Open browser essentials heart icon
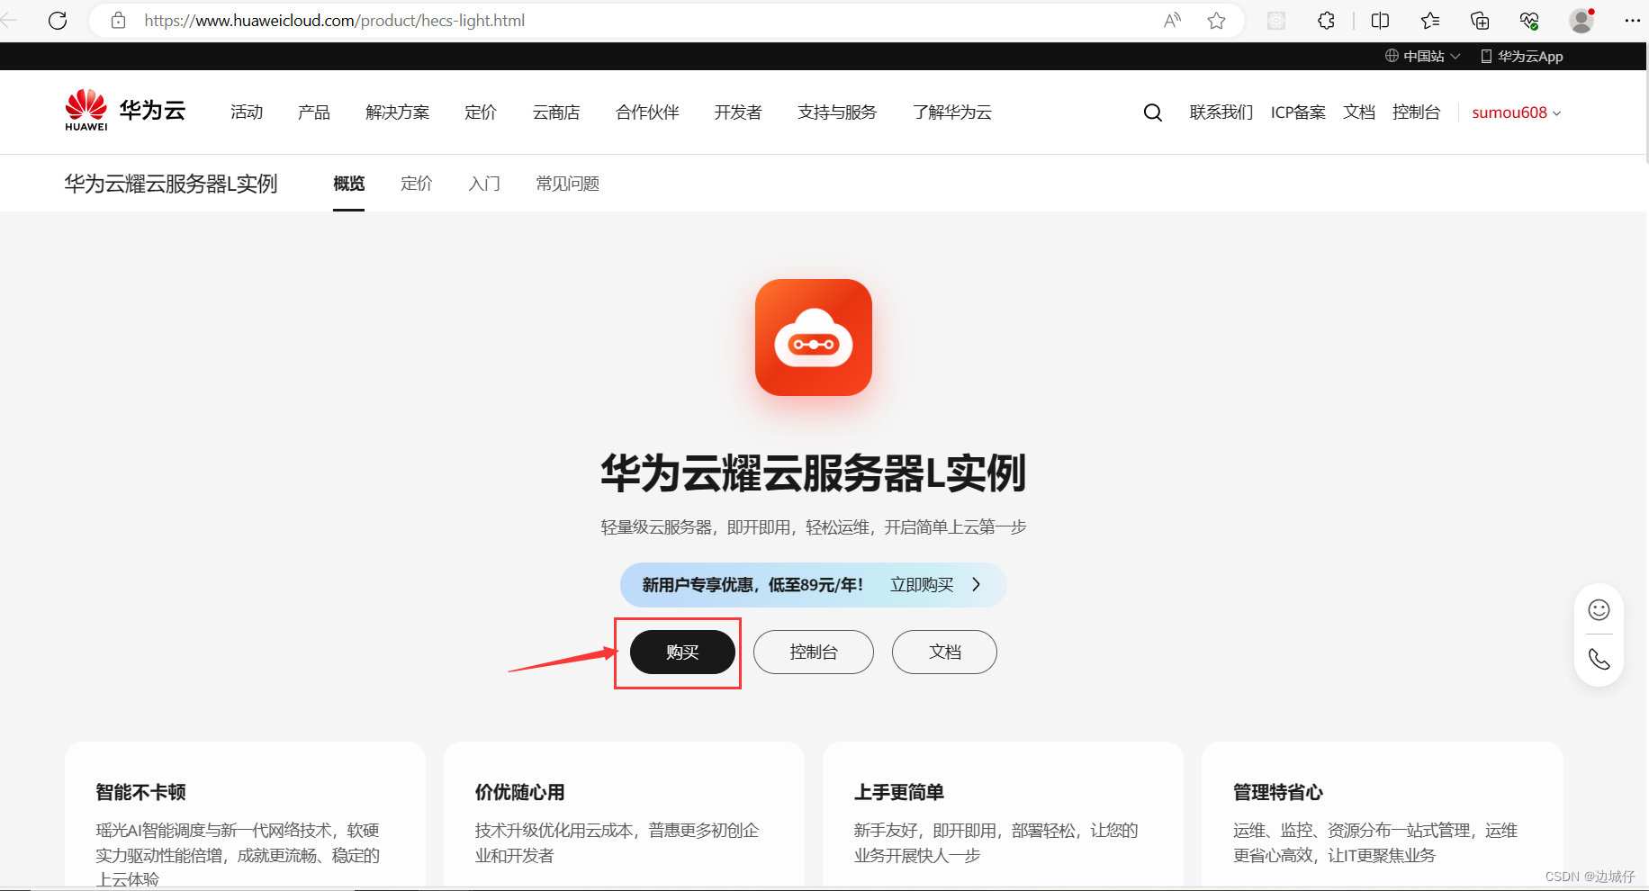The image size is (1649, 891). pyautogui.click(x=1529, y=21)
